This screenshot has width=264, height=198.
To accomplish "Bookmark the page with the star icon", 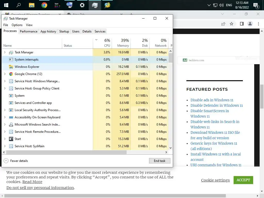I will click(x=232, y=24).
